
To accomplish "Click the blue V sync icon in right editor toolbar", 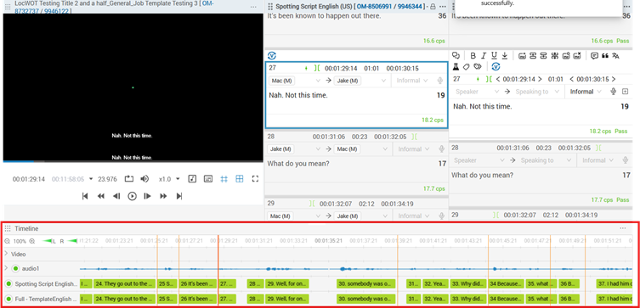I will (496, 66).
